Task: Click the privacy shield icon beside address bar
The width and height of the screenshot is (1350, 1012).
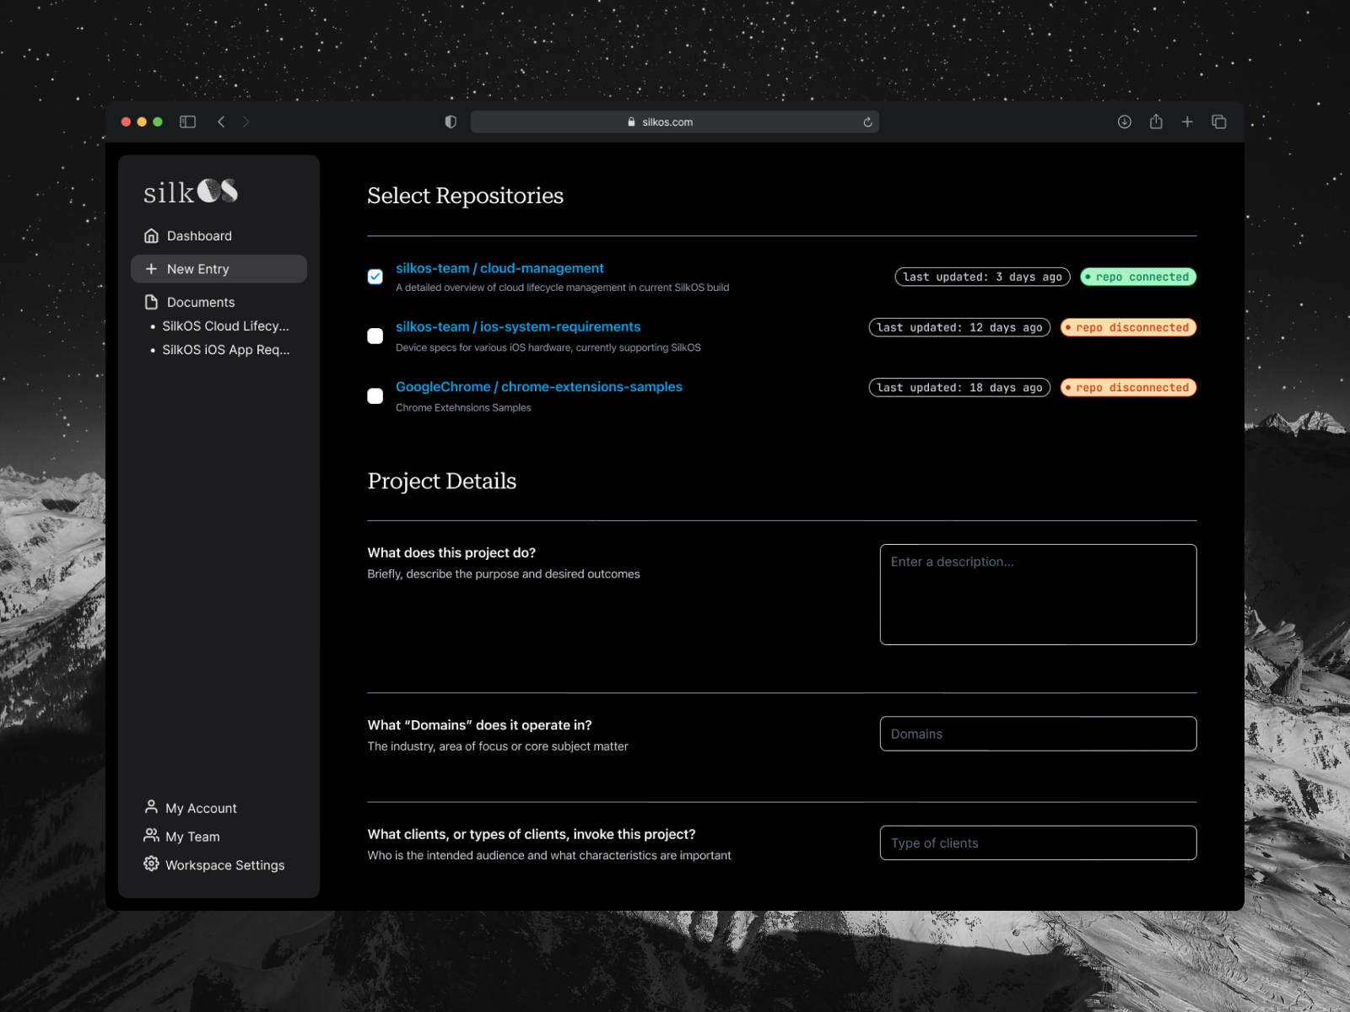Action: click(x=451, y=122)
